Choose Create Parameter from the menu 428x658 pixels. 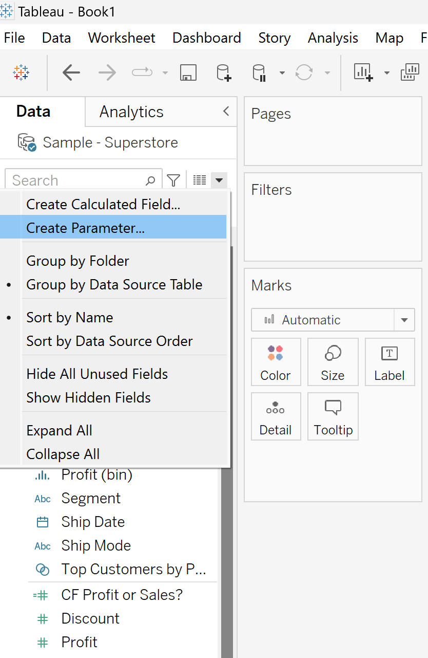[x=85, y=228]
